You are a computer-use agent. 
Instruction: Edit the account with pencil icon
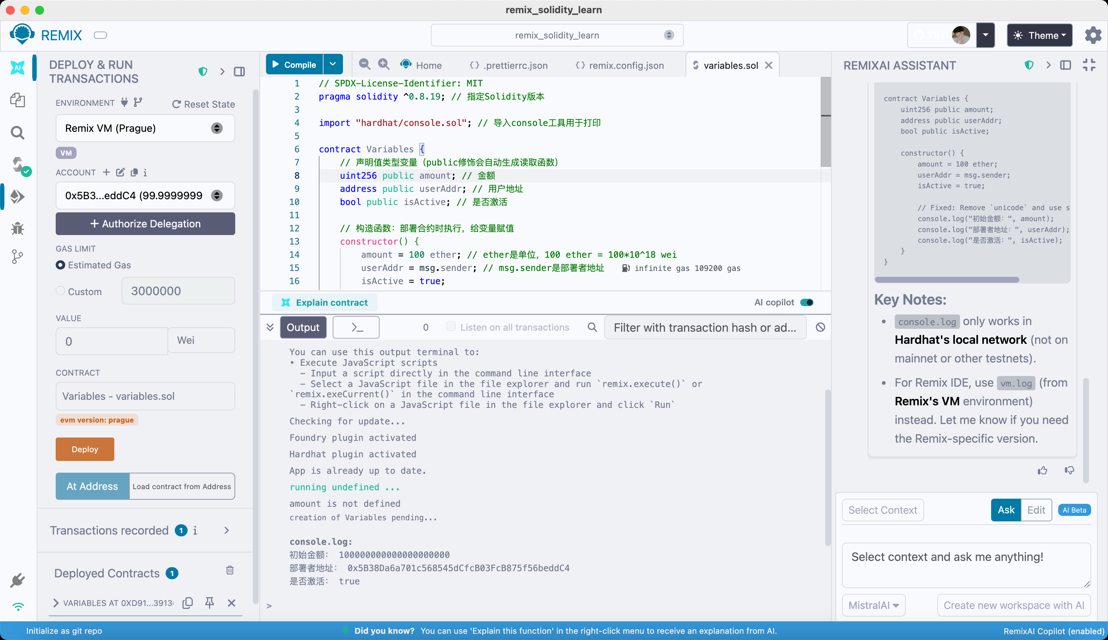[x=121, y=172]
